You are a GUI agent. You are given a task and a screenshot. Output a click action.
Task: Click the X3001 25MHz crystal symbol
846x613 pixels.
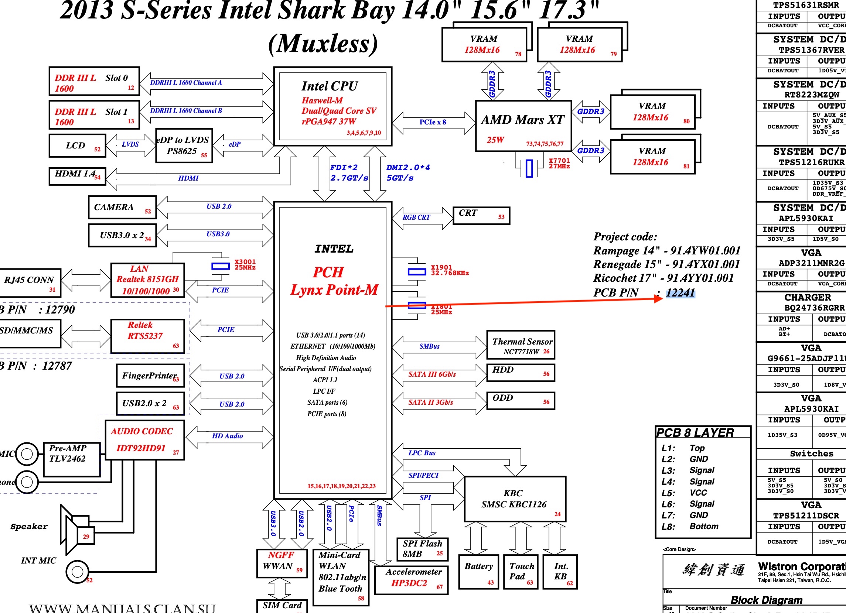point(221,266)
